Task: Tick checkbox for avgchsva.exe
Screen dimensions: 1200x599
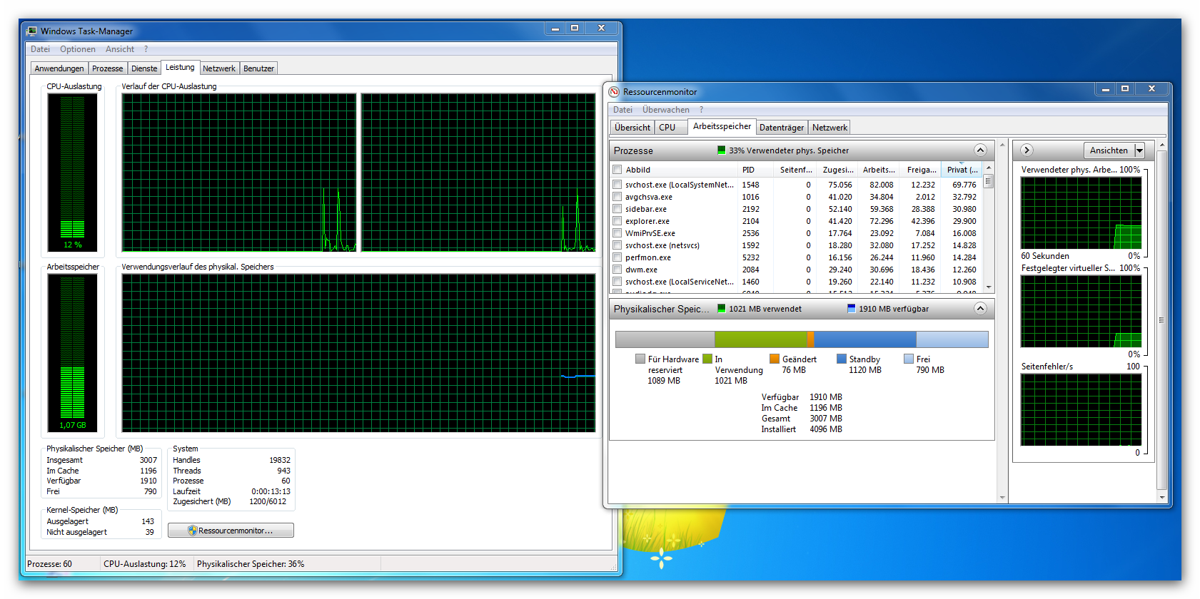Action: (617, 196)
